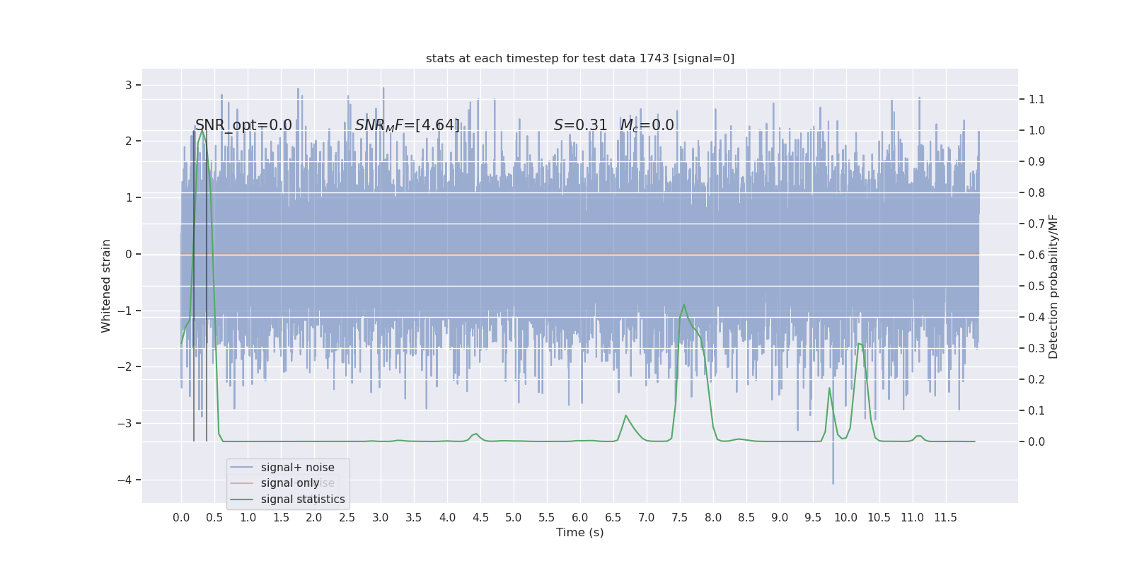Click the −2 tick on the strain axis
1132x566 pixels.
point(124,366)
